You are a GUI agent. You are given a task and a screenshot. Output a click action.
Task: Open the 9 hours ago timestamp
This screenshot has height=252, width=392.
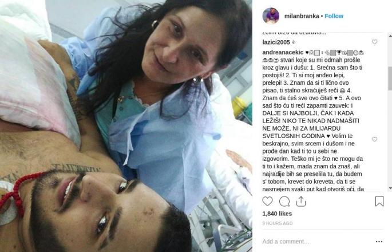pos(277,223)
